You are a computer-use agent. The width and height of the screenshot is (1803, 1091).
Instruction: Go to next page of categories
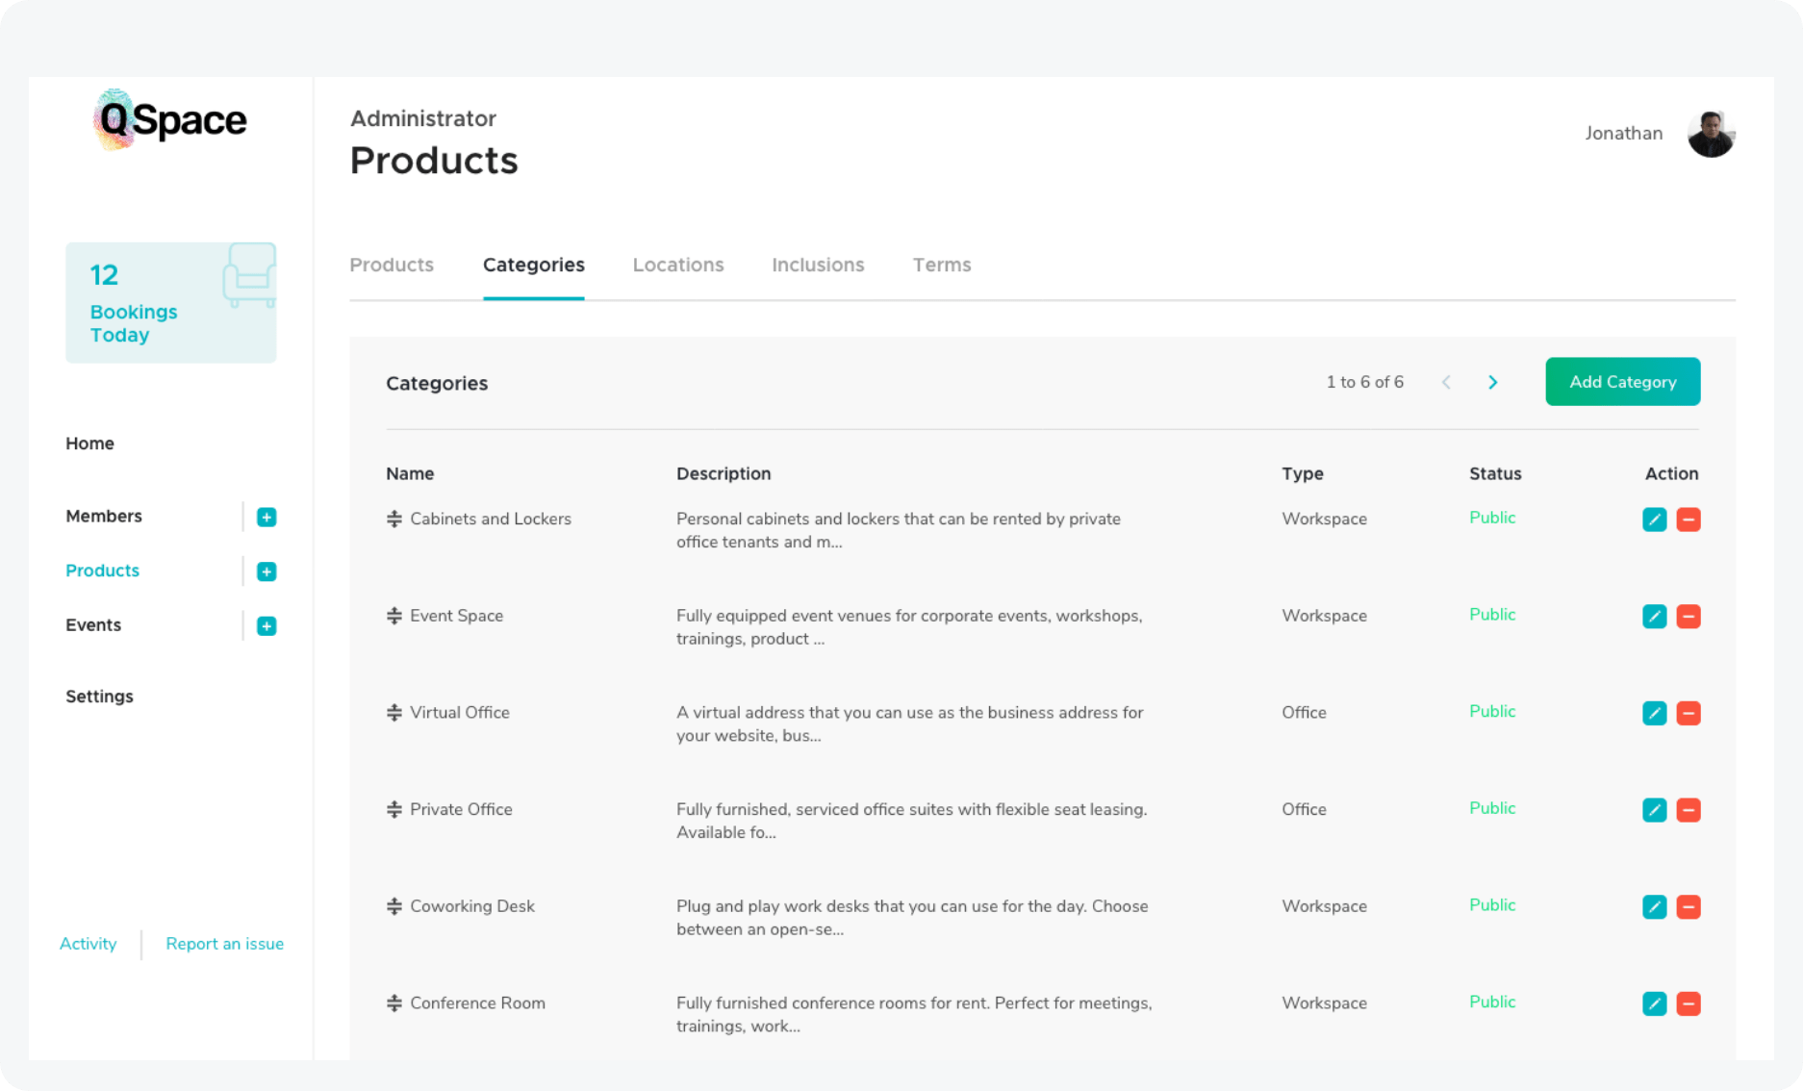1492,382
